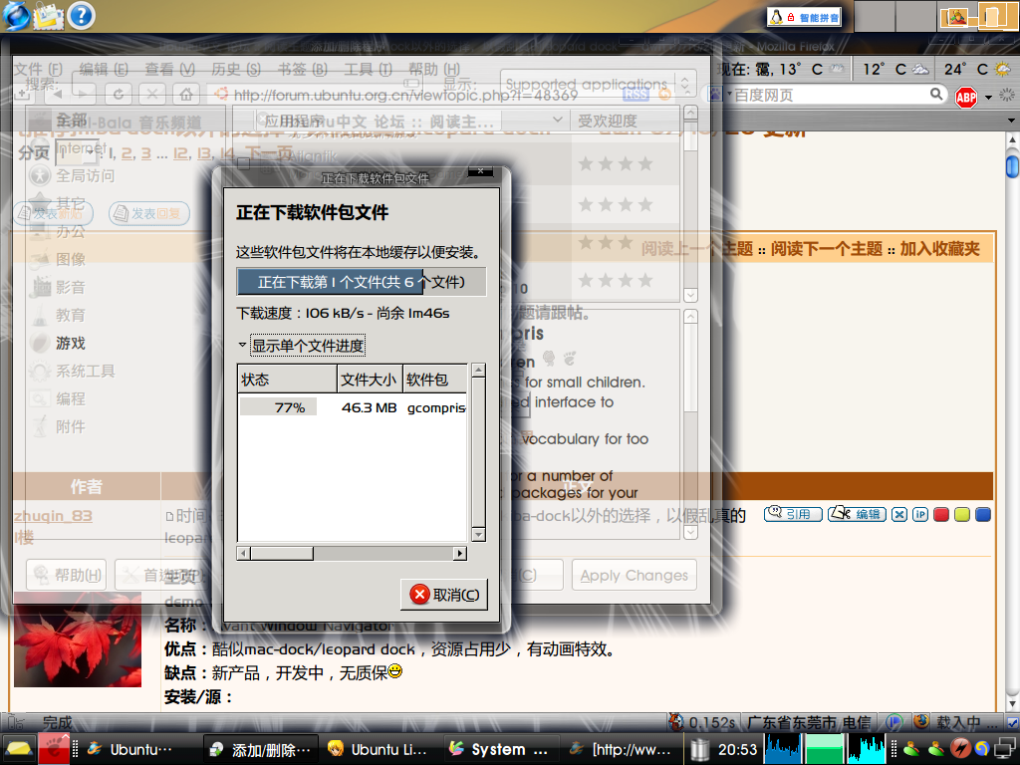Open the help question-mark launcher in the top panel

[x=82, y=16]
